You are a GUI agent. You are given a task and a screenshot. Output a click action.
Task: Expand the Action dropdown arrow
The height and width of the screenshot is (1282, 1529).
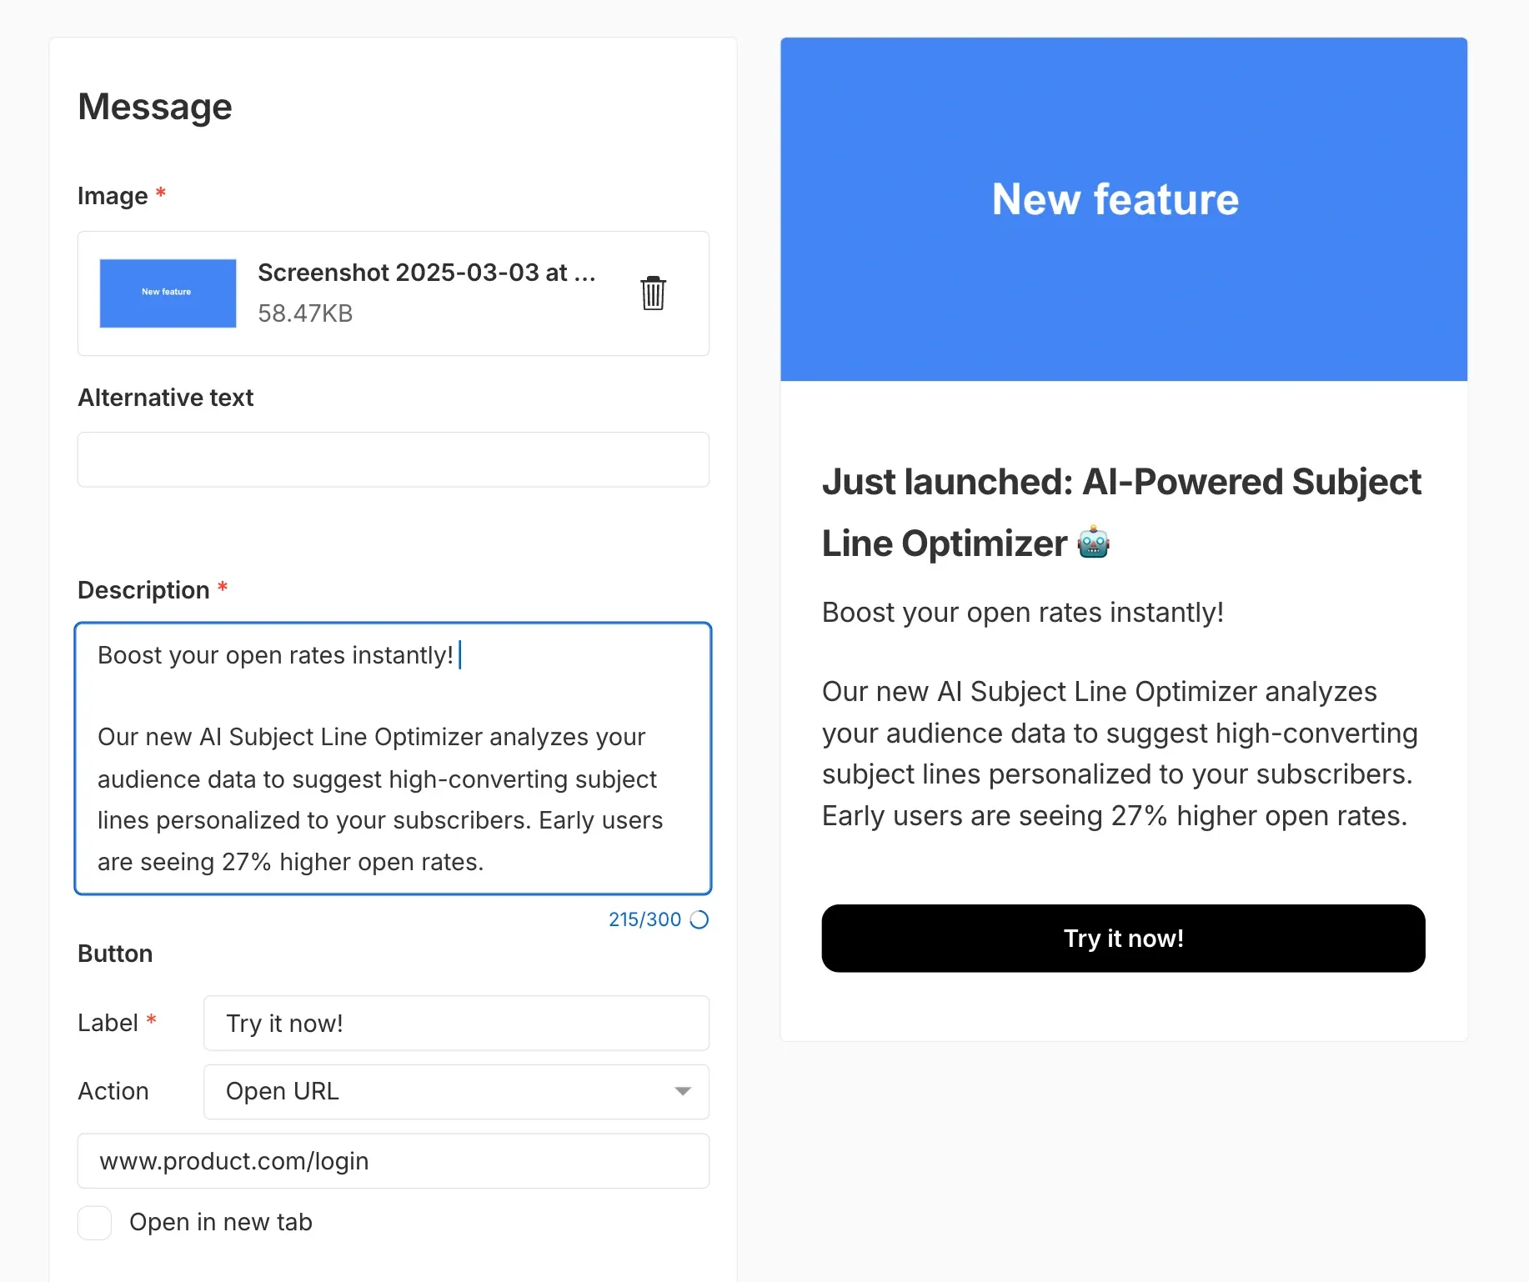683,1091
